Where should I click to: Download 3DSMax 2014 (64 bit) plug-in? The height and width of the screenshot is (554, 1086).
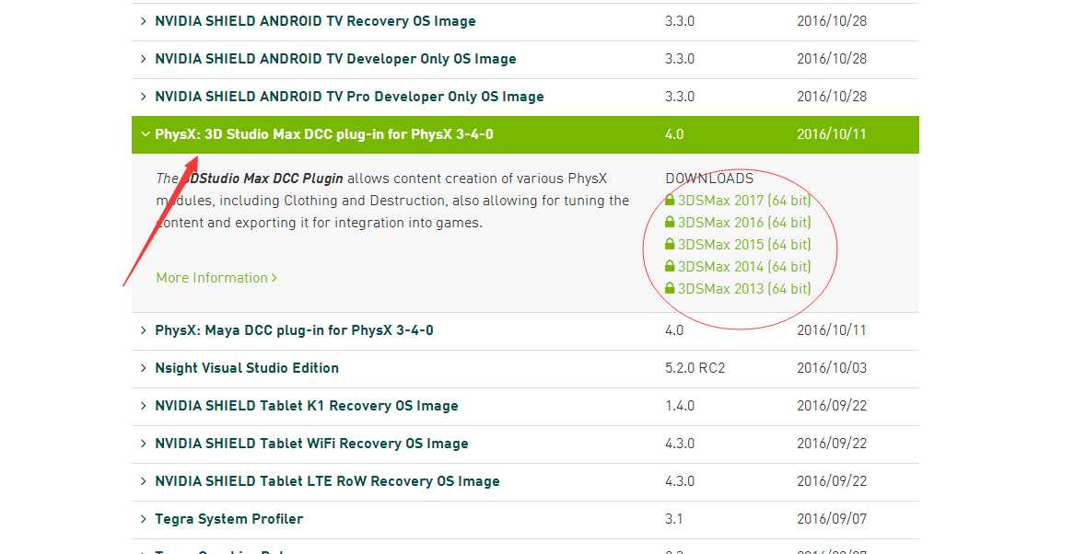pos(744,267)
